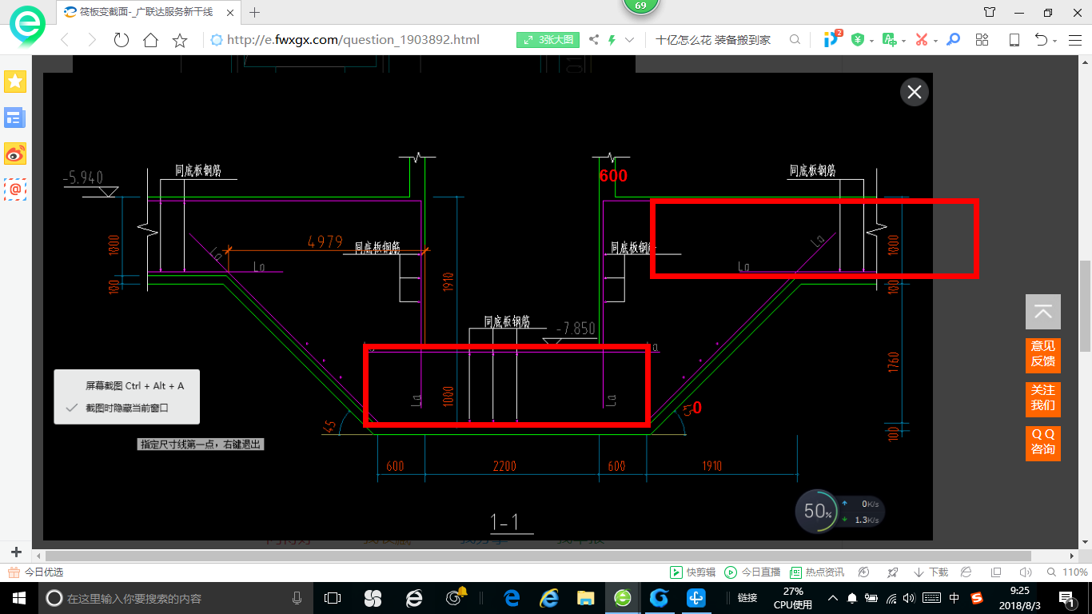Screen dimensions: 1092x614
Task: Open the favorites star in sidebar
Action: 15,81
